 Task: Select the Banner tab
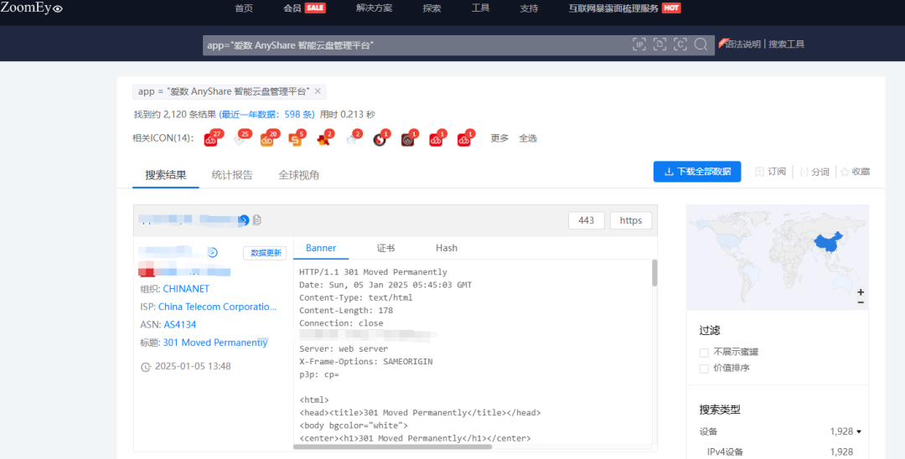(321, 248)
